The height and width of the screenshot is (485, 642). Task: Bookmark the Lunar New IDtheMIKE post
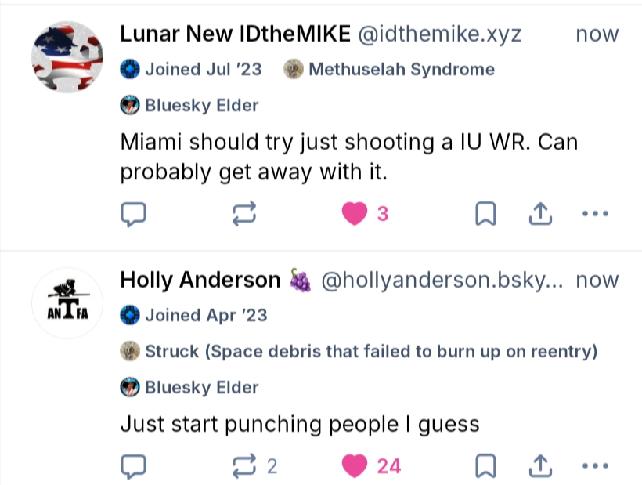(x=486, y=214)
